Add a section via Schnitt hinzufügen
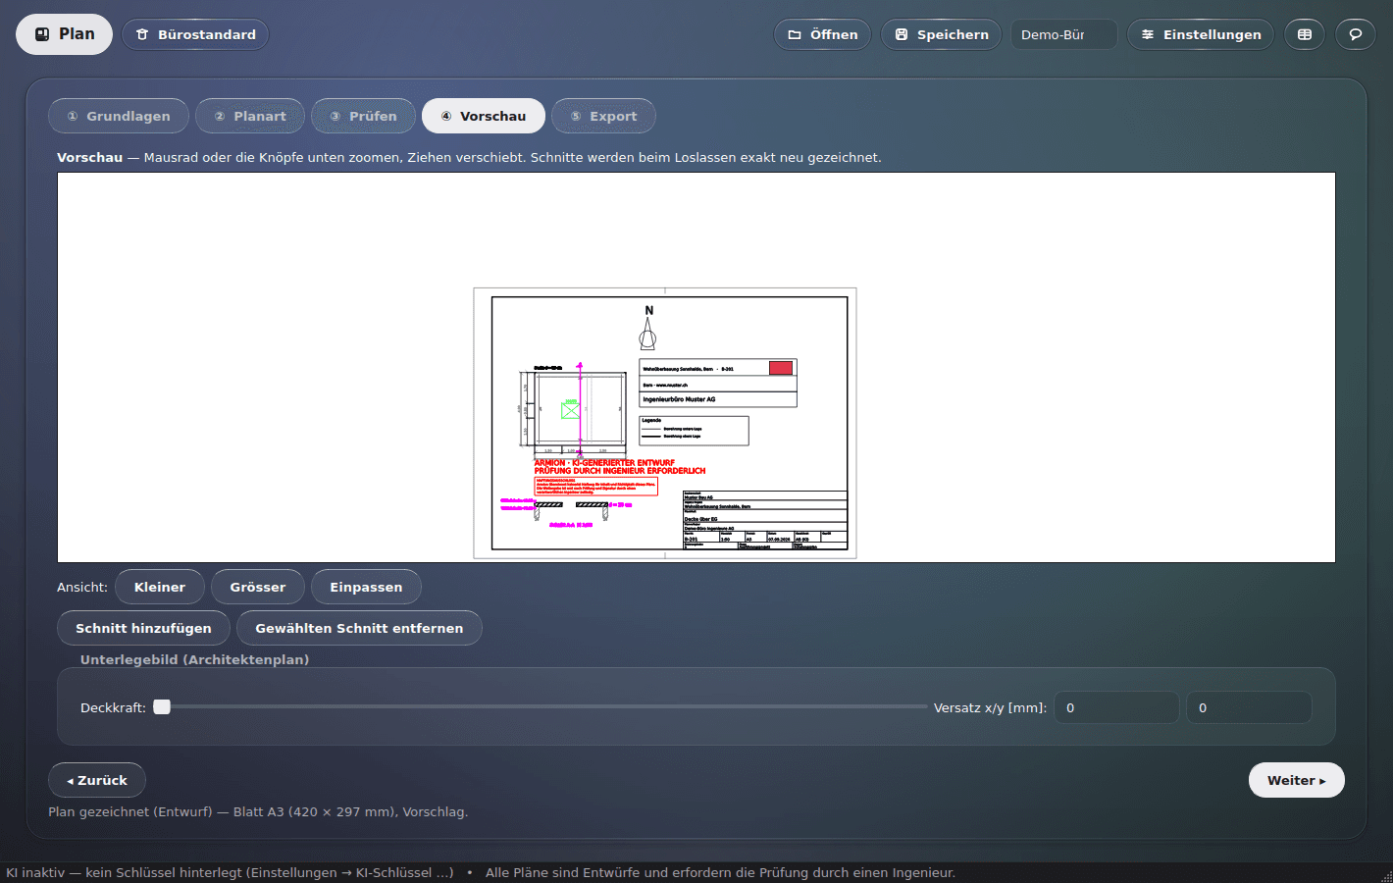This screenshot has height=883, width=1393. [x=143, y=628]
